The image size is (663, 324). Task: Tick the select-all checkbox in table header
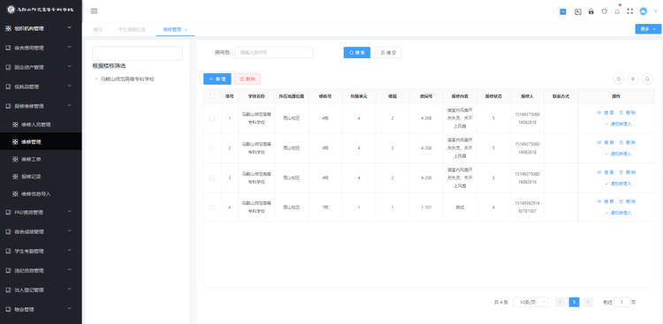[x=212, y=96]
